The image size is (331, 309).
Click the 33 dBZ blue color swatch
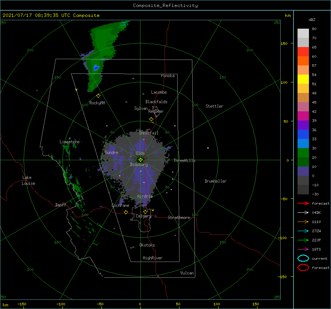(x=303, y=134)
